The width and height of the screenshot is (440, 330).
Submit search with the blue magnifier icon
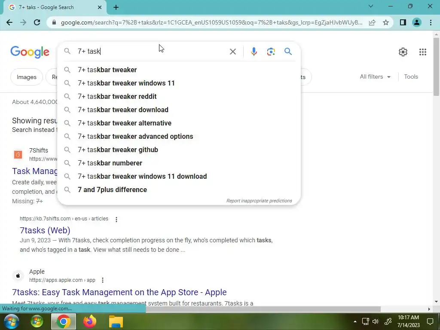[288, 52]
